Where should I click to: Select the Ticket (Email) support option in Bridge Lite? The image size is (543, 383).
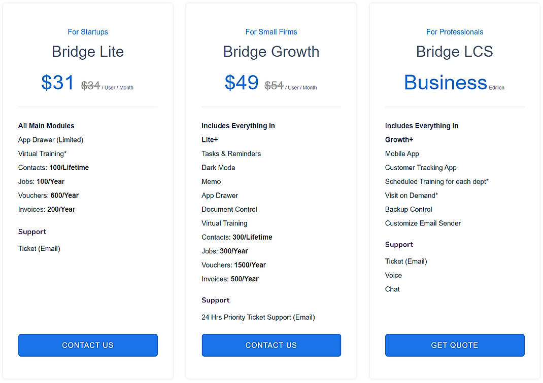click(39, 248)
